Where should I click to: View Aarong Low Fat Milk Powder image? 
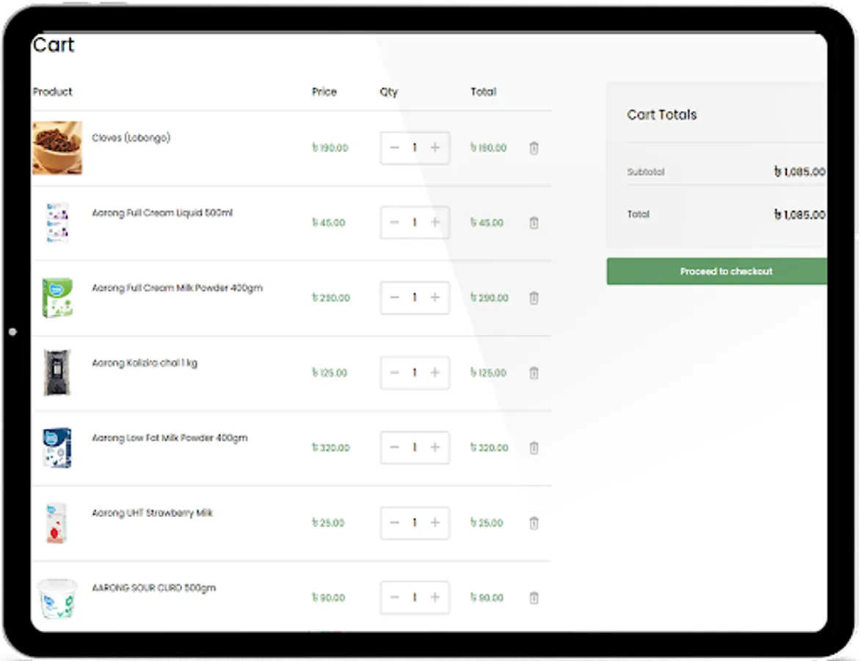57,448
